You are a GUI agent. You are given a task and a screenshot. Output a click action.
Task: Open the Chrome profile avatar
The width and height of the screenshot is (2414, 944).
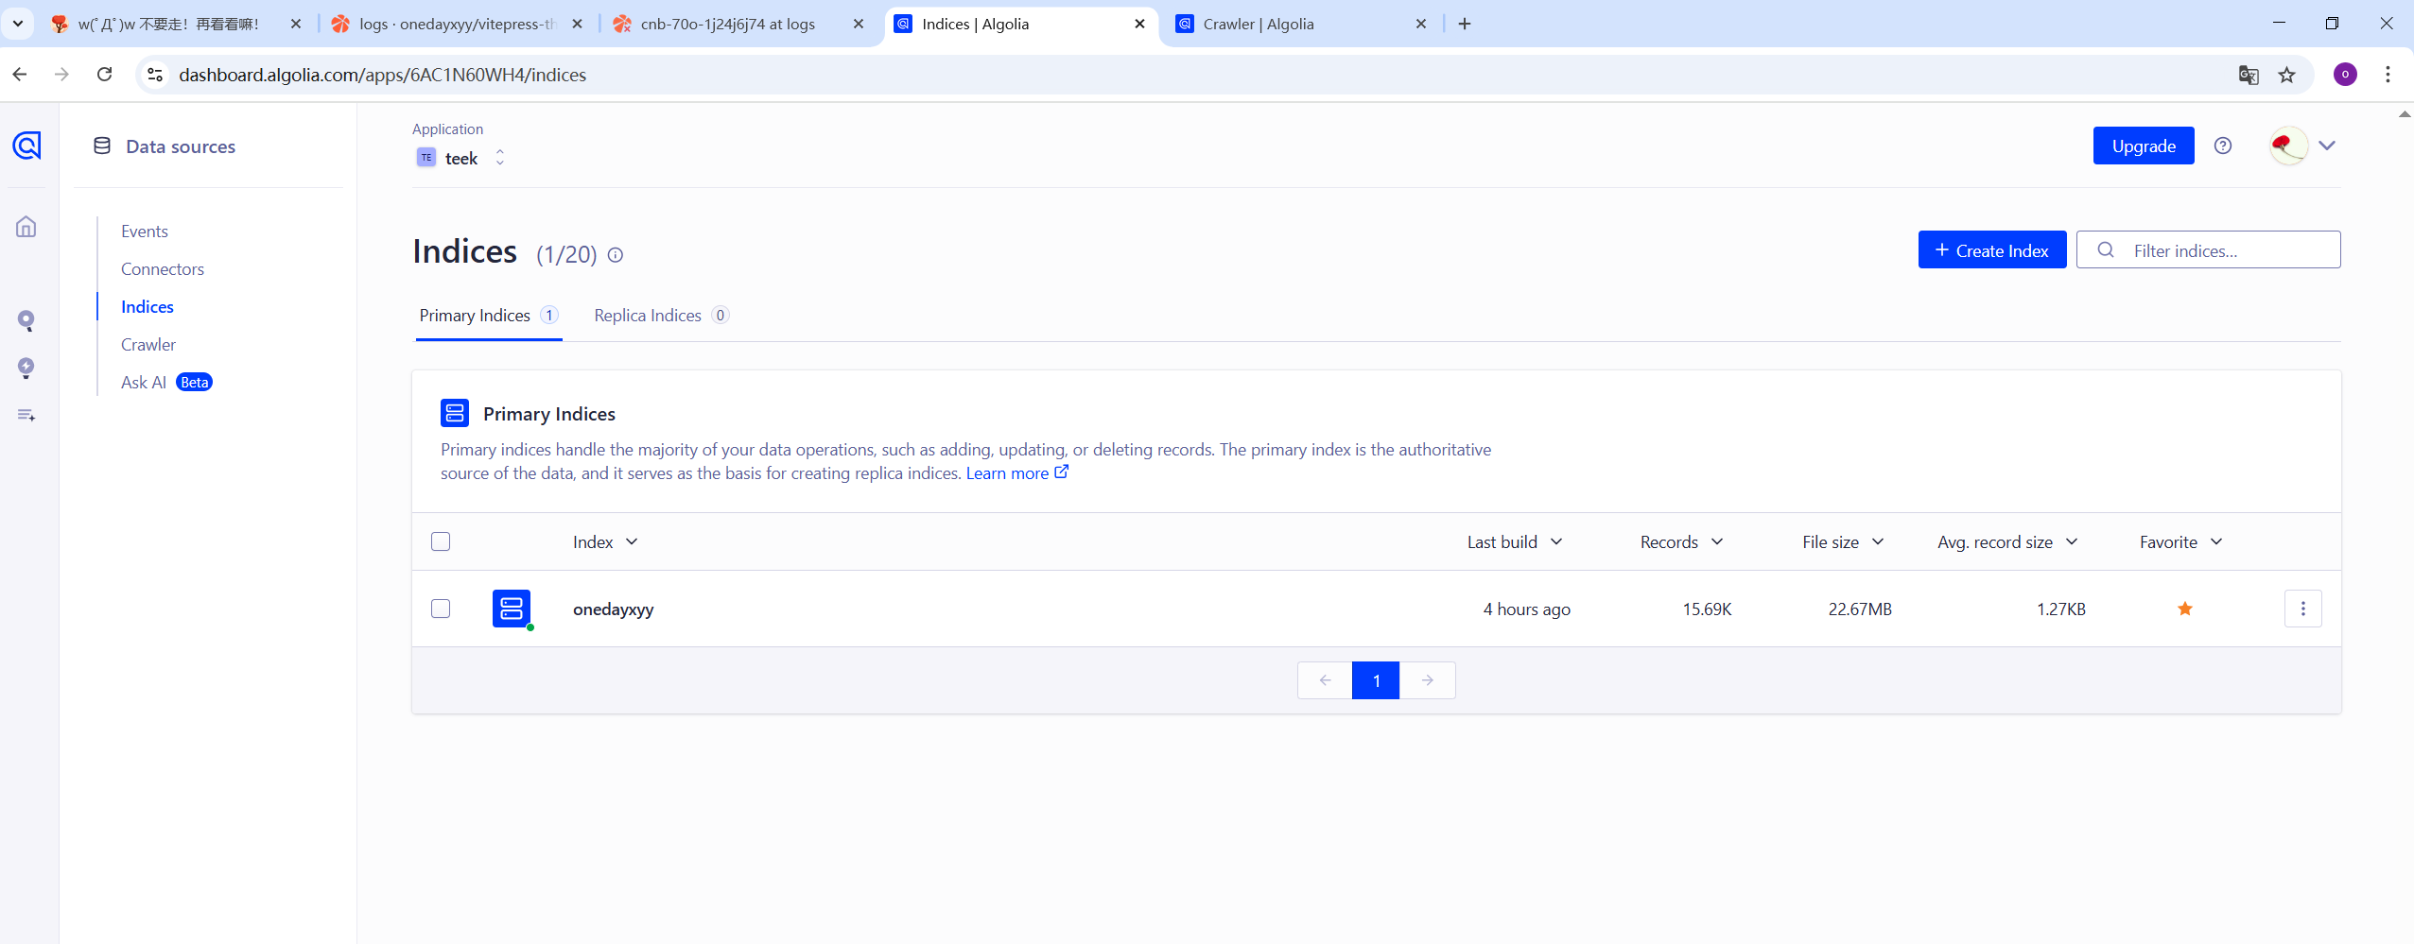[x=2345, y=75]
